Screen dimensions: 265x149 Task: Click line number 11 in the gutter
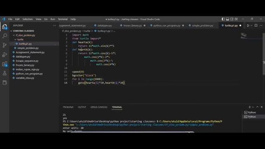point(66,72)
